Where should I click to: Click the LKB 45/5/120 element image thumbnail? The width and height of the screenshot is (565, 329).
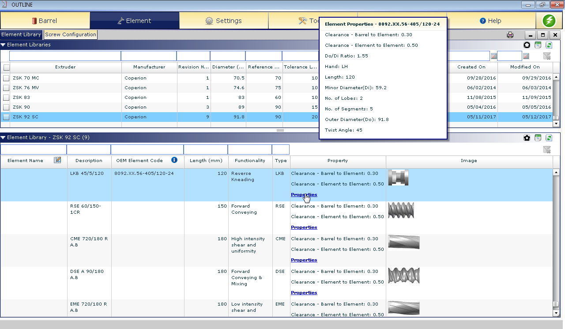(398, 178)
